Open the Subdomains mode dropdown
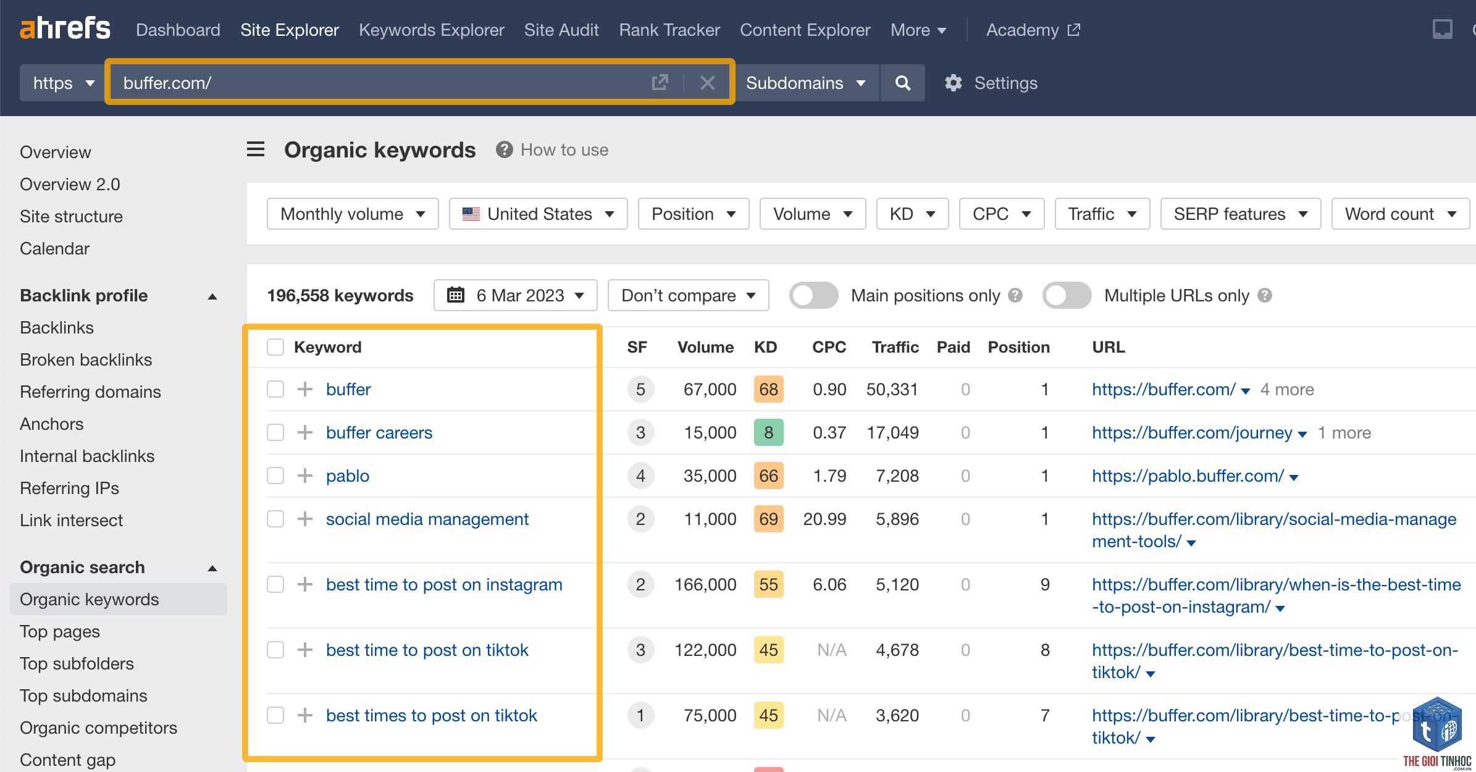Screen dimensions: 1476x772 [x=806, y=83]
